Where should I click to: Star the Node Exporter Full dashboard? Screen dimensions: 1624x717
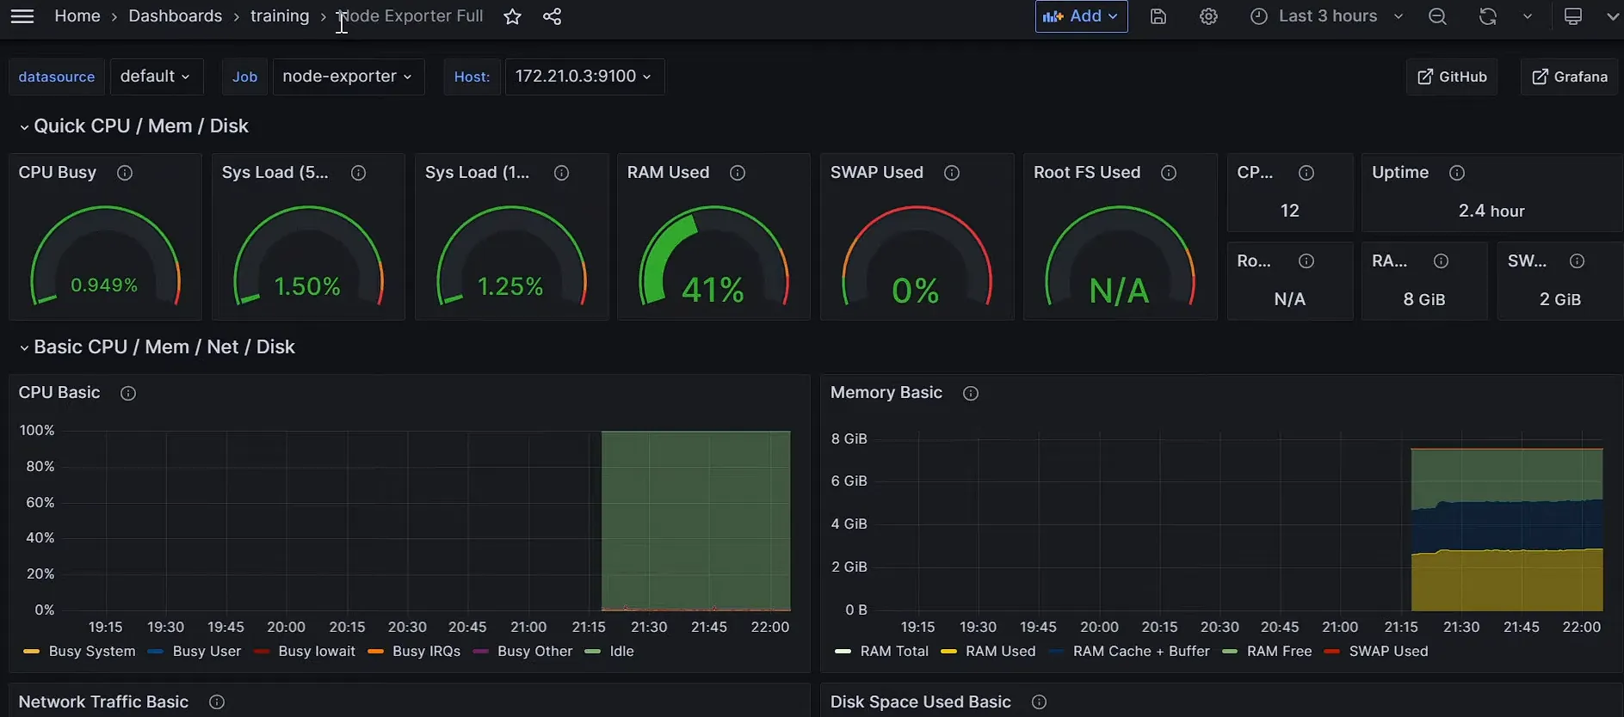point(512,16)
